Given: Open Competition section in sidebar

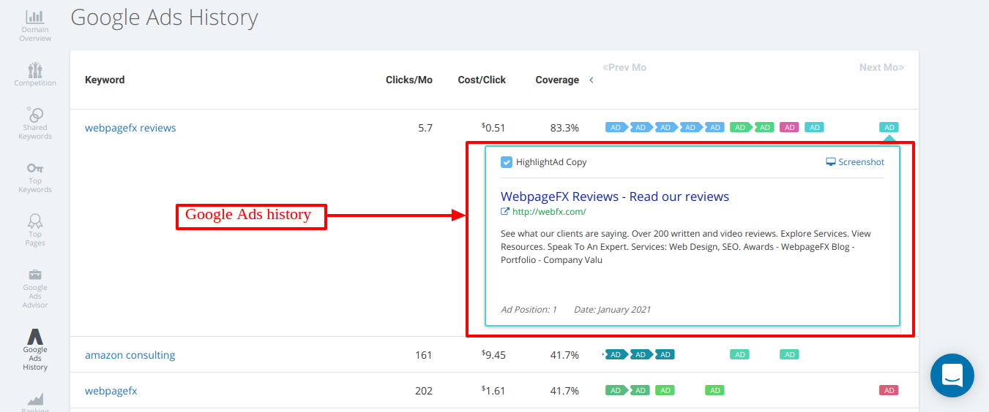Looking at the screenshot, I should pyautogui.click(x=34, y=75).
